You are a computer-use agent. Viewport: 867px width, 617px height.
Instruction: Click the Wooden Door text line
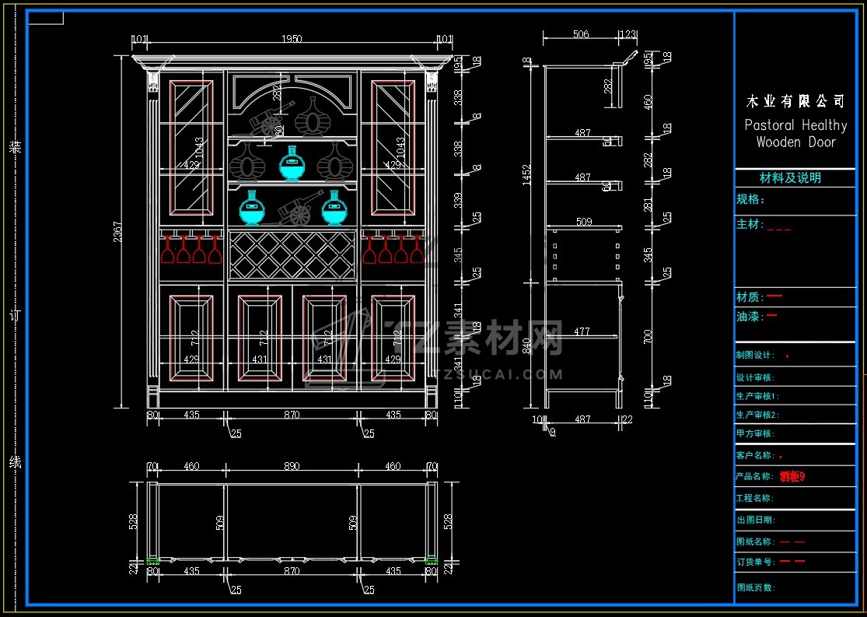click(795, 142)
